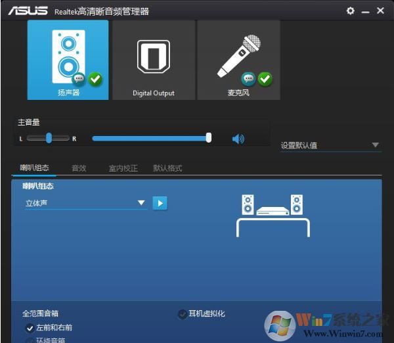Switch to the 喇叭组态 tab

34,168
